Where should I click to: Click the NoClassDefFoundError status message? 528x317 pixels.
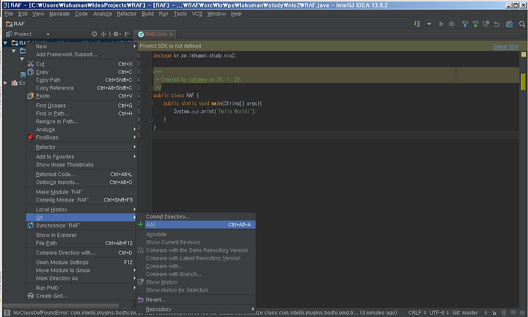[x=205, y=313]
